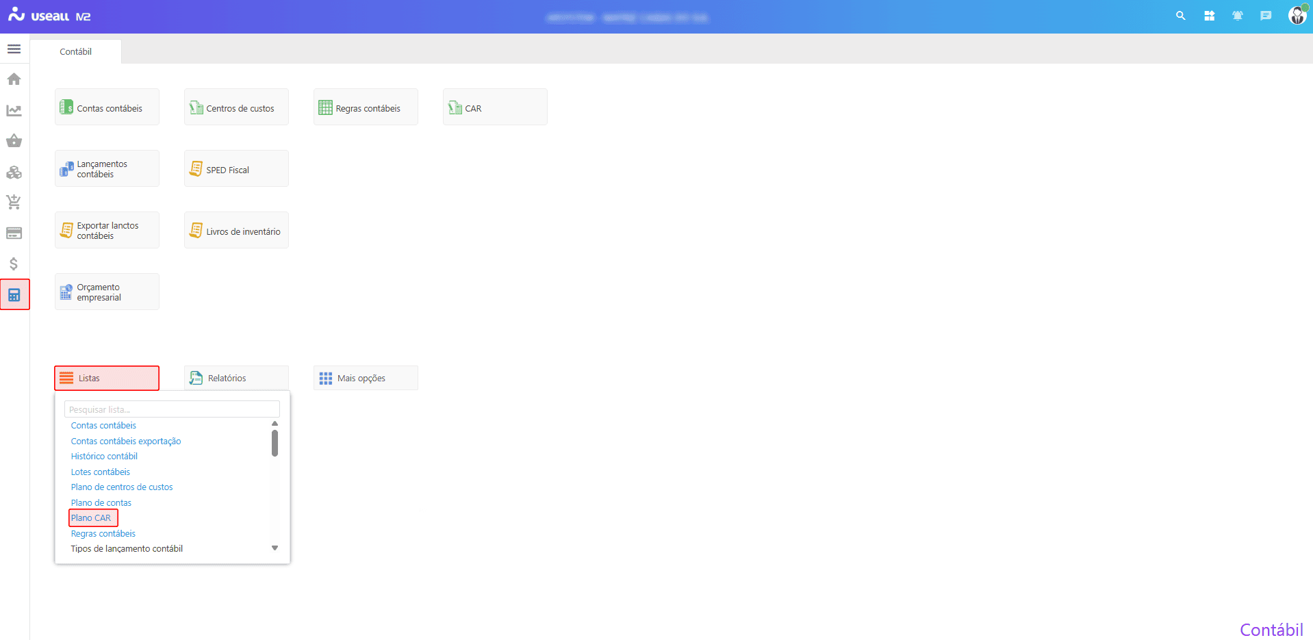Open the dollar sign financial icon

14,264
